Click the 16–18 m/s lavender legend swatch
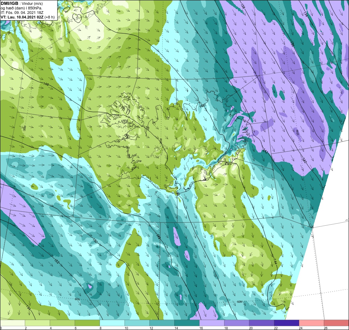 coord(212,323)
